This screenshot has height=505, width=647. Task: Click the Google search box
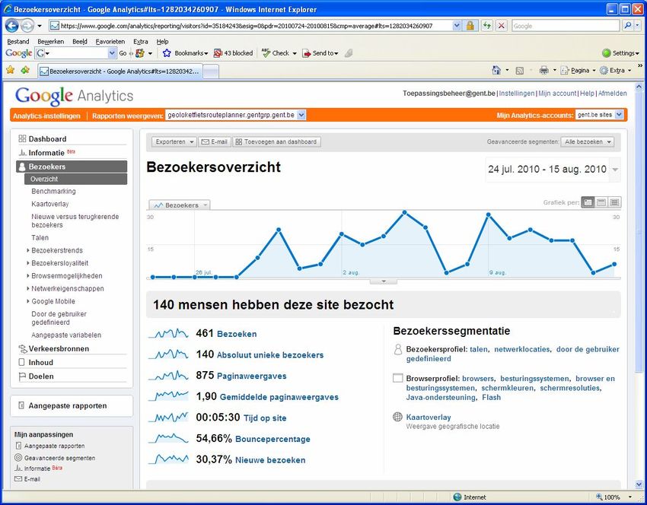click(x=566, y=26)
